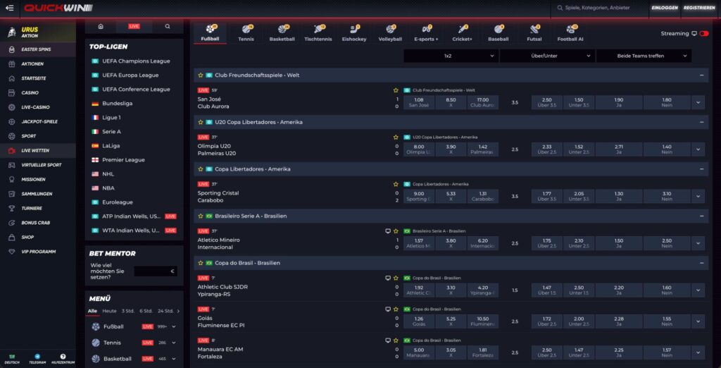Star the Sporting Cristal vs Carabobo match
This screenshot has height=368, width=721.
(x=396, y=184)
